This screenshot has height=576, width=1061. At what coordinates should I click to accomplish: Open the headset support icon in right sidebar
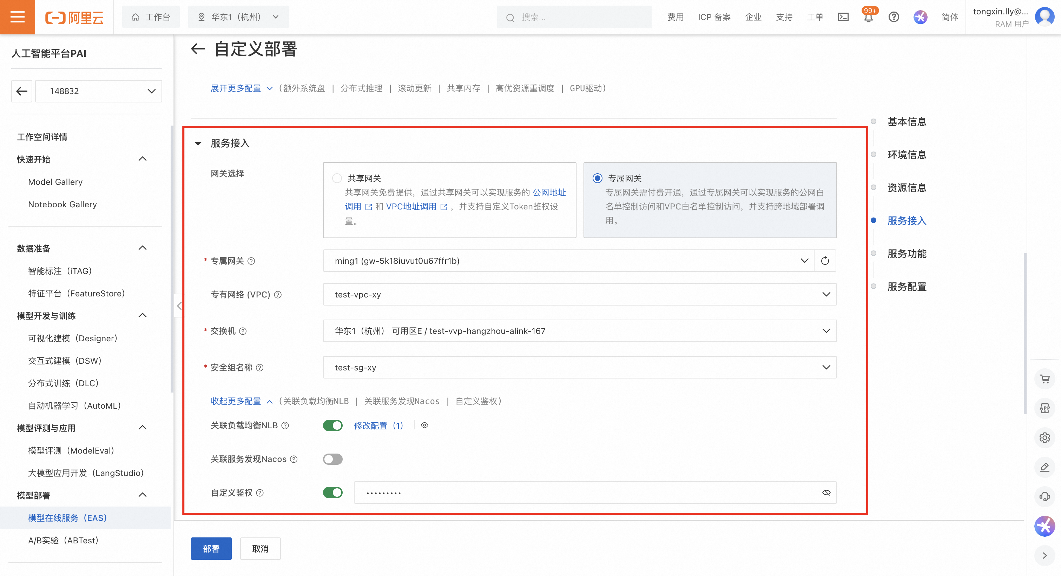(x=1044, y=497)
